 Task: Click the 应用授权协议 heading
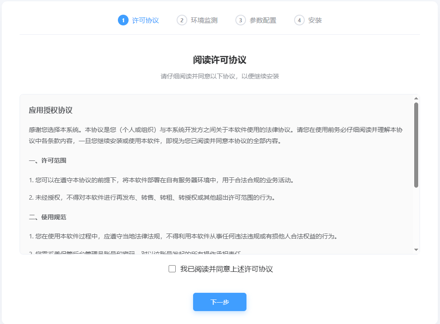51,110
